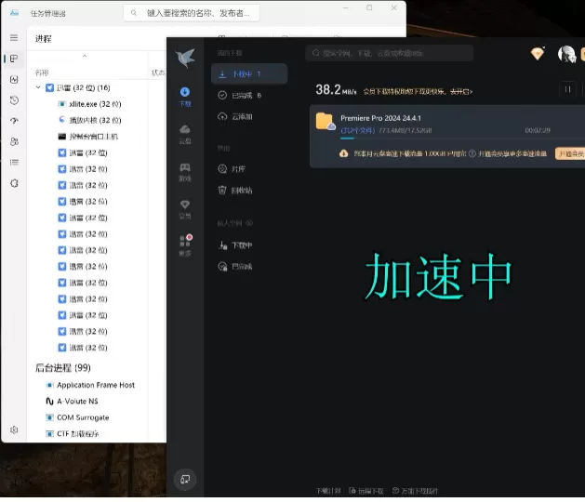Open Users page icon in Task Manager
This screenshot has height=502, width=585.
14,141
